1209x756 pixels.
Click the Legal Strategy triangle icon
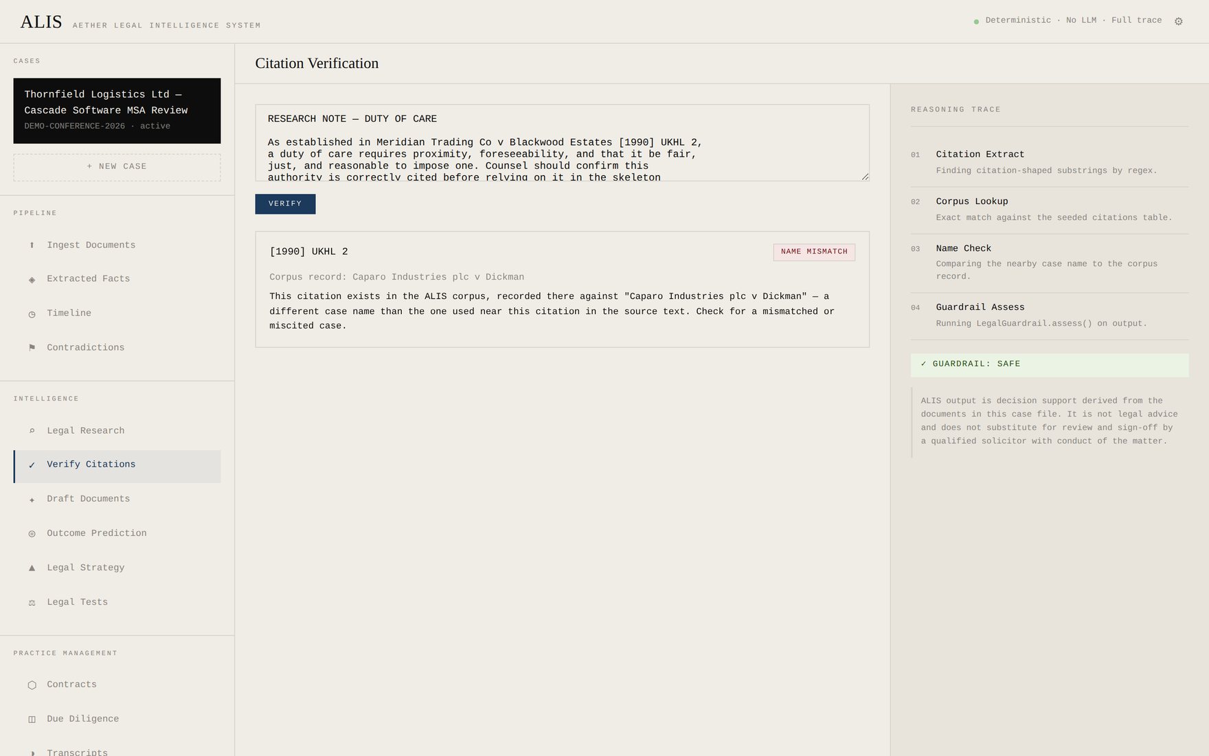32,568
